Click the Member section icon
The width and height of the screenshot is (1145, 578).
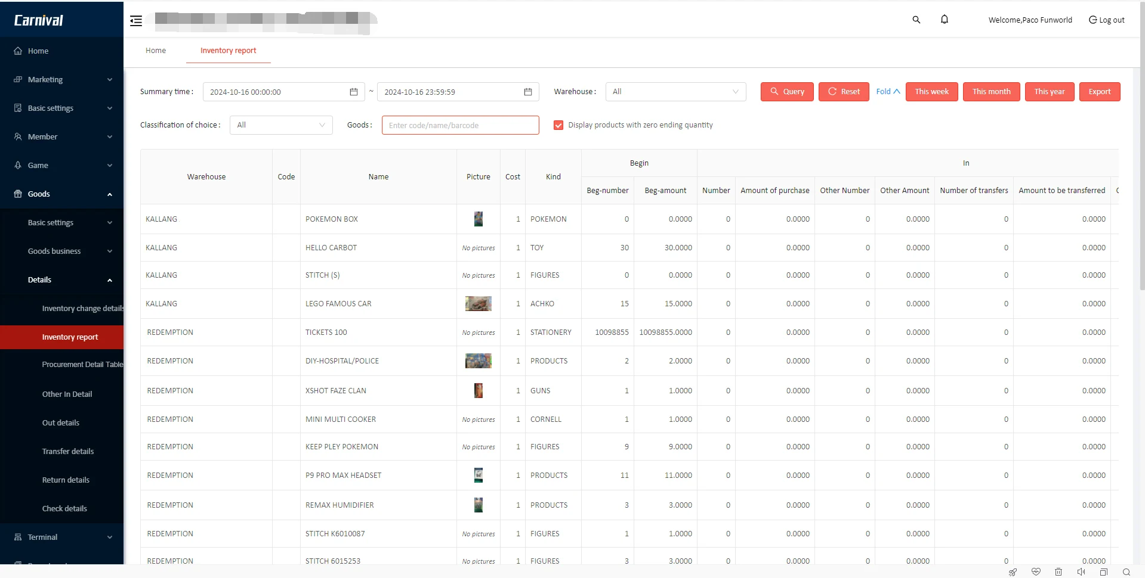pos(18,136)
